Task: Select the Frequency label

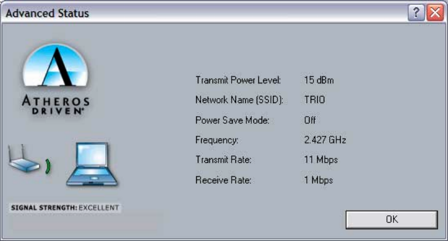Action: tap(216, 140)
